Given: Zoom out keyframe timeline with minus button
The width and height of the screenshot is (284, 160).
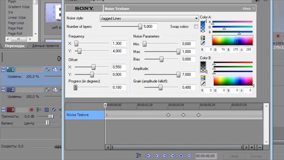Looking at the screenshot, I should pyautogui.click(x=260, y=147).
